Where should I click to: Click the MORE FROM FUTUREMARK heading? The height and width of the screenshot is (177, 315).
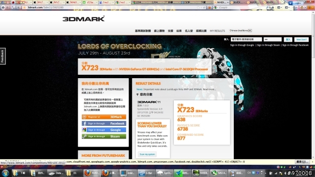point(103,155)
